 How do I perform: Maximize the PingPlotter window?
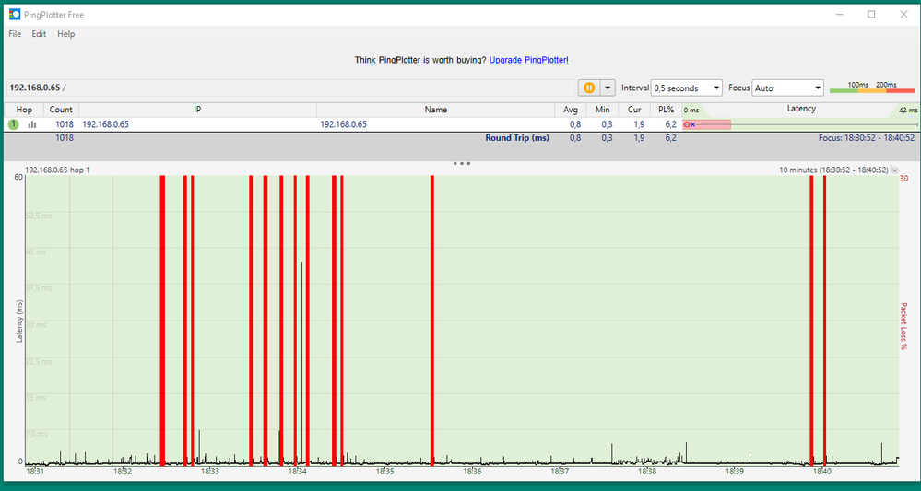(871, 14)
